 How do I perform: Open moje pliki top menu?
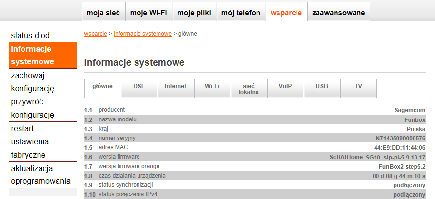[194, 13]
